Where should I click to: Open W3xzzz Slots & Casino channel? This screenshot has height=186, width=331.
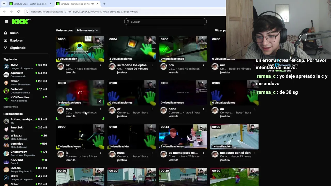(x=25, y=137)
